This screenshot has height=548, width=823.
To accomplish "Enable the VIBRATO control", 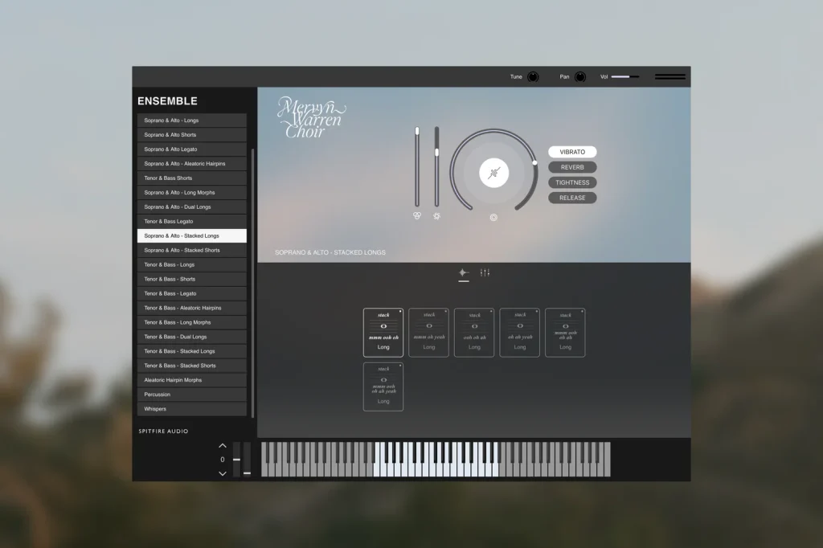I will [571, 151].
